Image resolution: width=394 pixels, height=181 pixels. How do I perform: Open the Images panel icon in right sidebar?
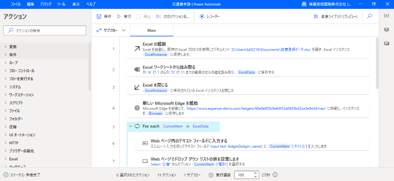[387, 44]
